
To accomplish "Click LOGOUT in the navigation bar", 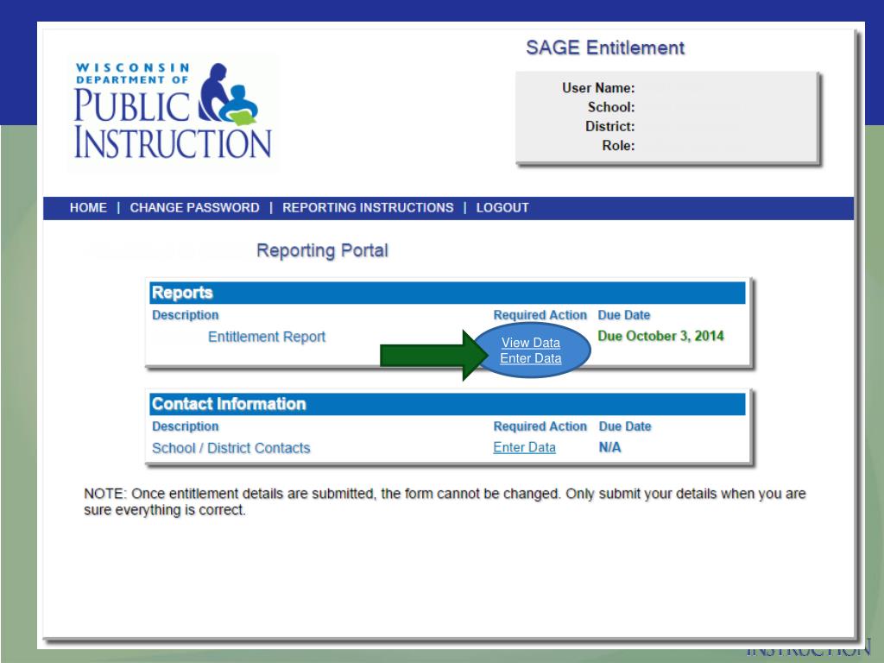I will (502, 208).
